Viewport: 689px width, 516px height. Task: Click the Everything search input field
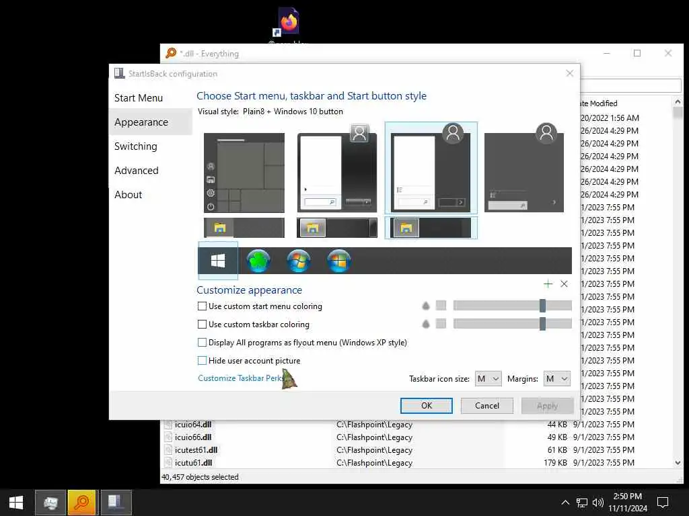[631, 85]
